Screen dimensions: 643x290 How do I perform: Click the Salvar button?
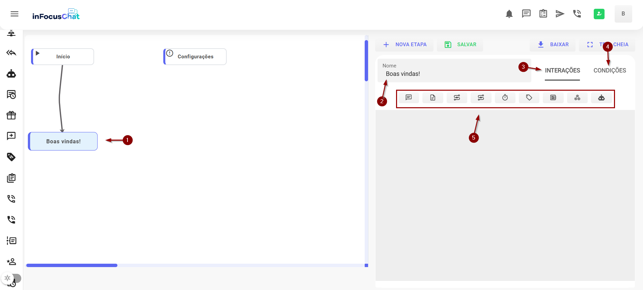pos(460,45)
